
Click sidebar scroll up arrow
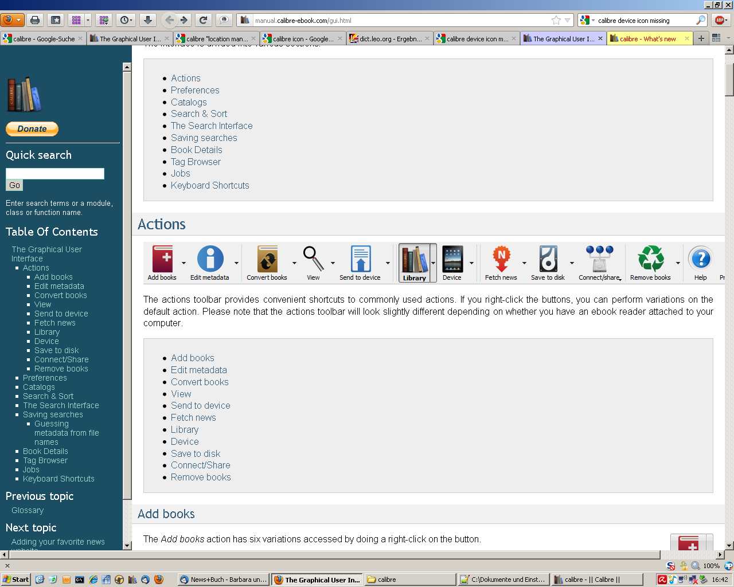127,67
